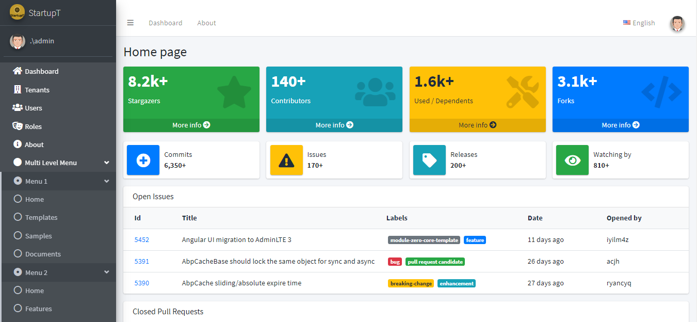Click More info on the Forks card
This screenshot has height=322, width=697.
tap(620, 125)
